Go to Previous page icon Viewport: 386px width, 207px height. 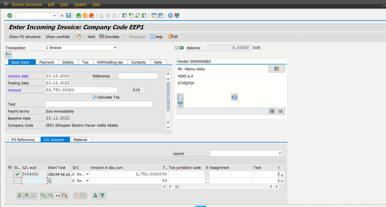(131, 16)
